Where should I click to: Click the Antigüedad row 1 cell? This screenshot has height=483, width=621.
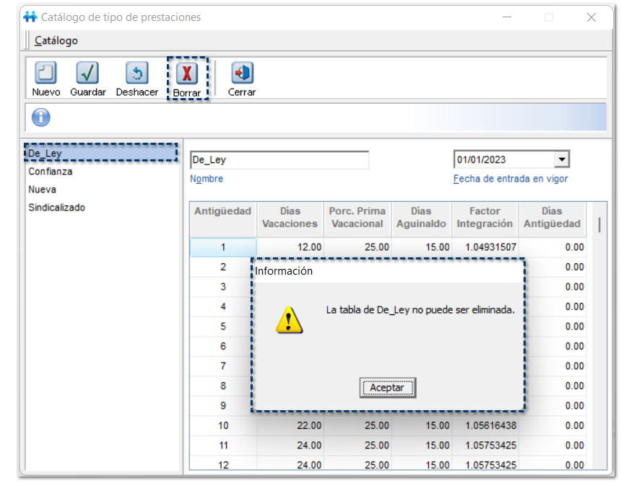[222, 247]
